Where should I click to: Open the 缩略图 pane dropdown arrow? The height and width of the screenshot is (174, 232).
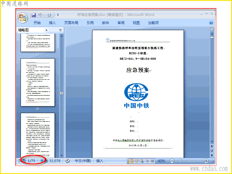click(x=46, y=30)
